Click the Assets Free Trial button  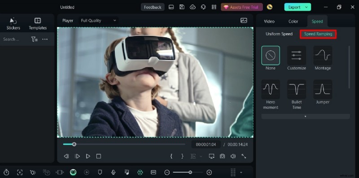pos(242,7)
